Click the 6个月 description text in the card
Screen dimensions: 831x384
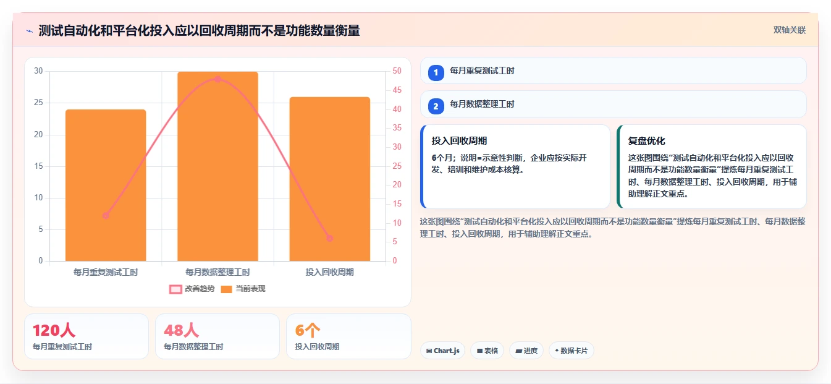point(509,164)
